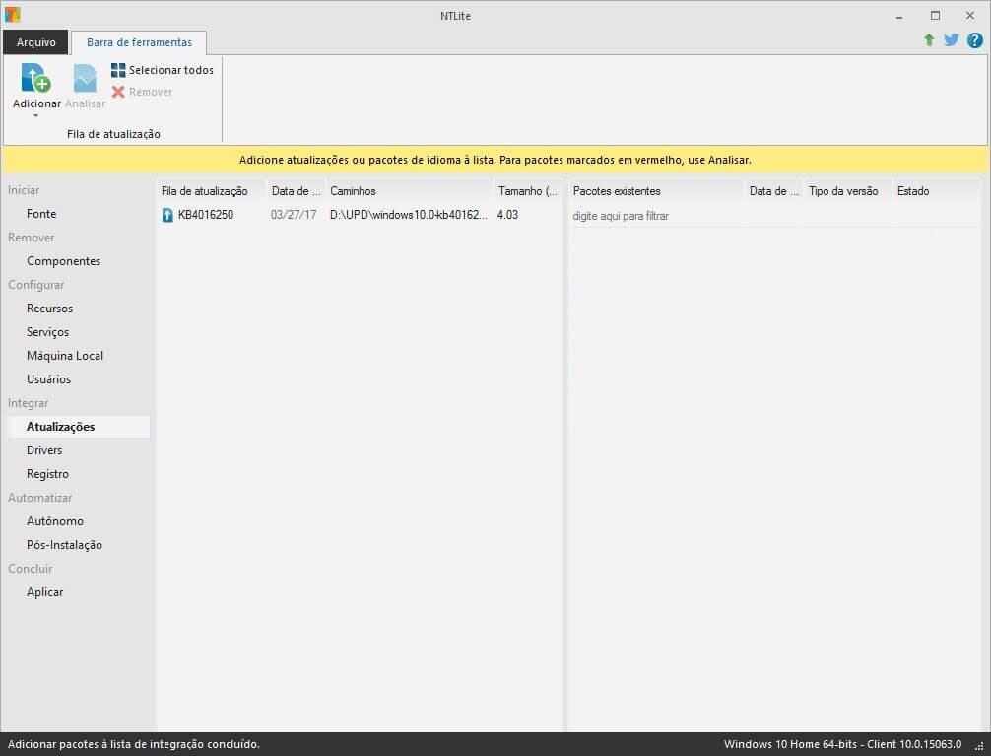The height and width of the screenshot is (756, 991).
Task: Click the D:\UPD\windows10.0-kb40162 path cell
Action: 408,215
